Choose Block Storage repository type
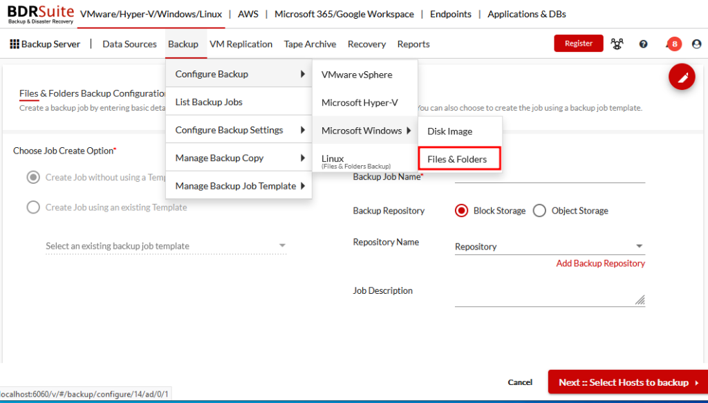708x403 pixels. [461, 211]
